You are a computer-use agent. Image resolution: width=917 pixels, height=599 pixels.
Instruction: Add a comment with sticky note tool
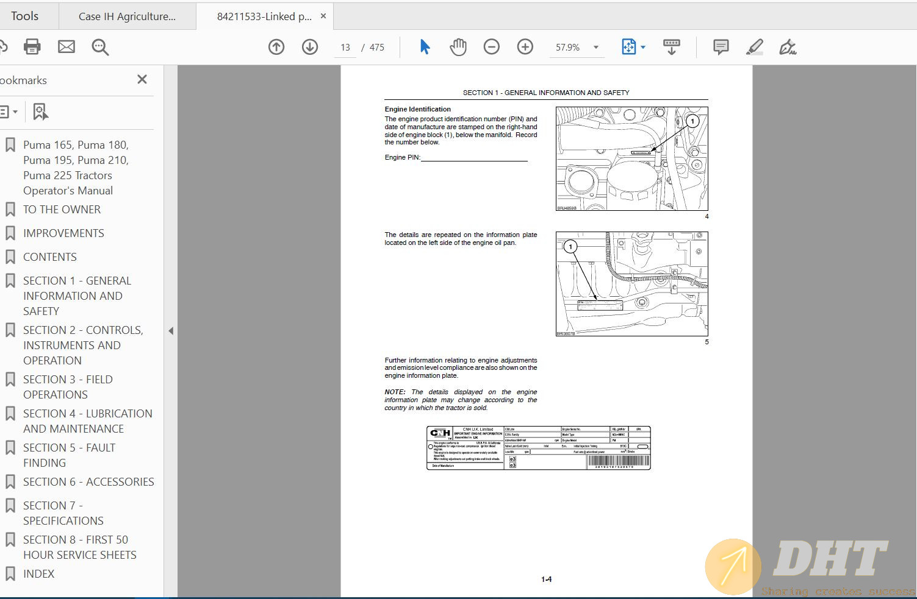pos(721,47)
